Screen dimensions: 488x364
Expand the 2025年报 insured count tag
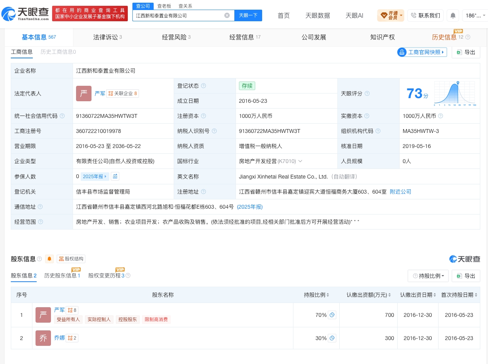tap(95, 176)
